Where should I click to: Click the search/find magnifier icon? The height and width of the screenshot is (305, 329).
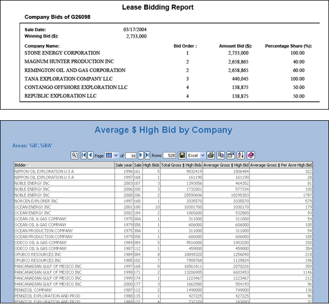click(x=75, y=155)
